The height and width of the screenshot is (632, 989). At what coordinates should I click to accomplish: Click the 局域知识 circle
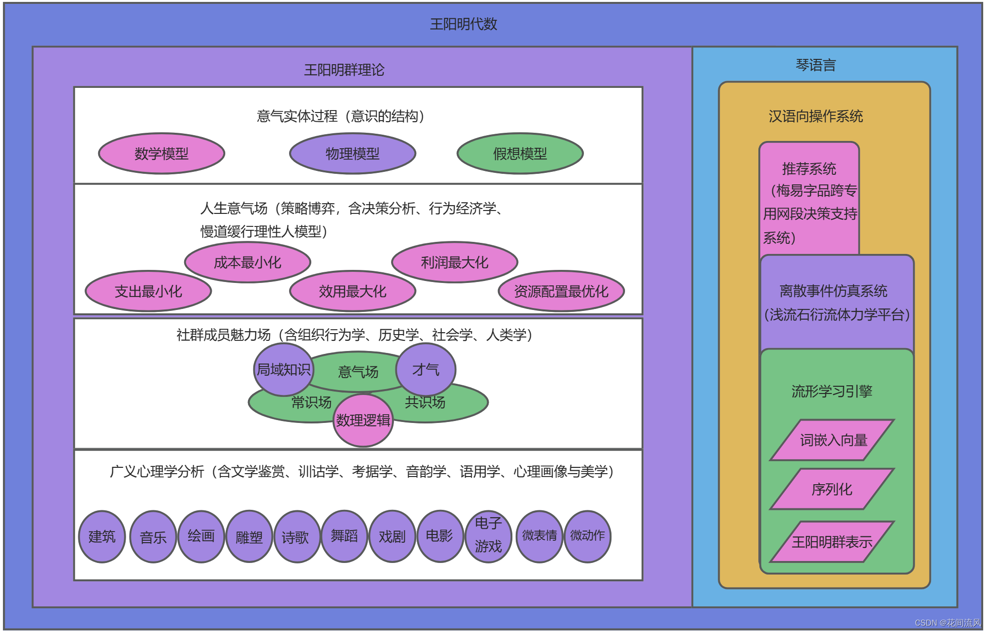(x=284, y=369)
